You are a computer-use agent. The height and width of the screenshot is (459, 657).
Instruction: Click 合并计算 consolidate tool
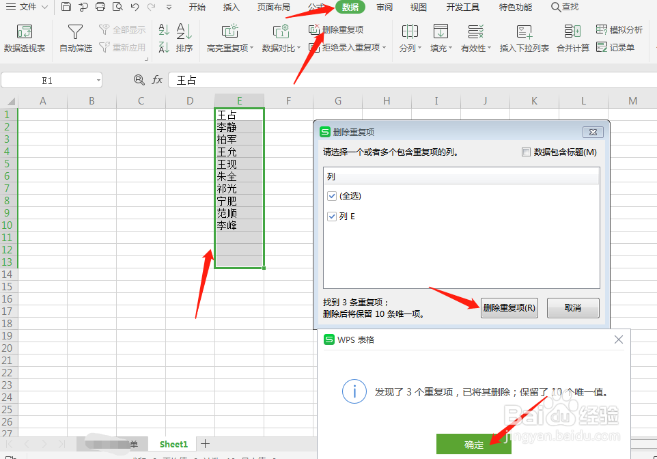click(x=573, y=38)
